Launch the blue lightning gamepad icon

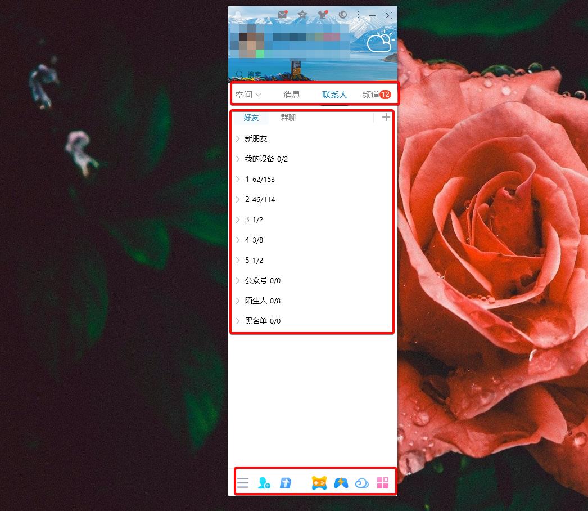click(x=341, y=483)
